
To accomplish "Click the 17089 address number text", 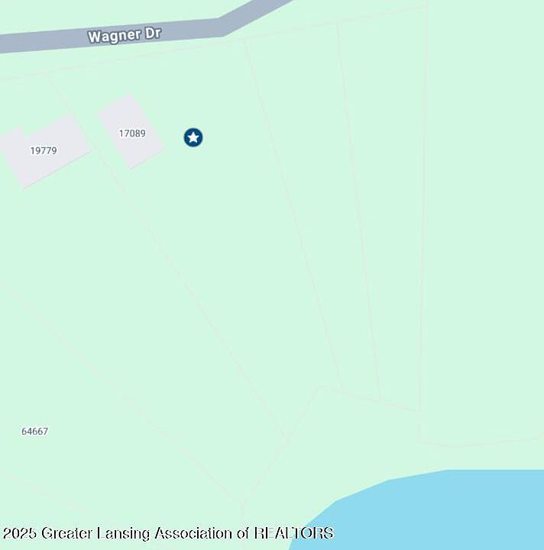I will coord(132,133).
